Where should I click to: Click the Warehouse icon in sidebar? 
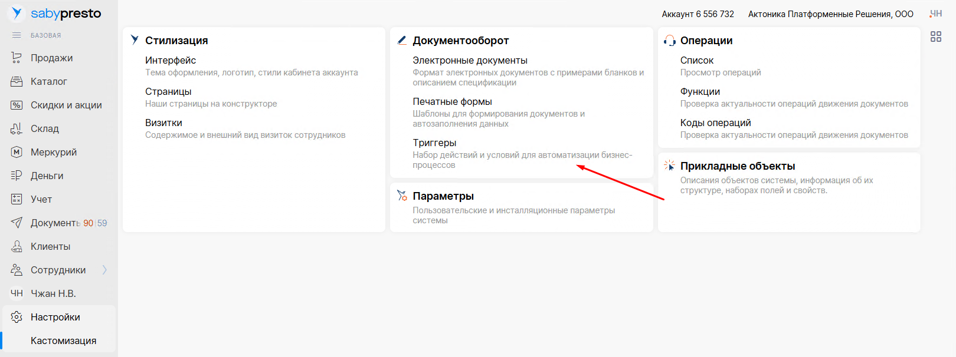pos(17,128)
